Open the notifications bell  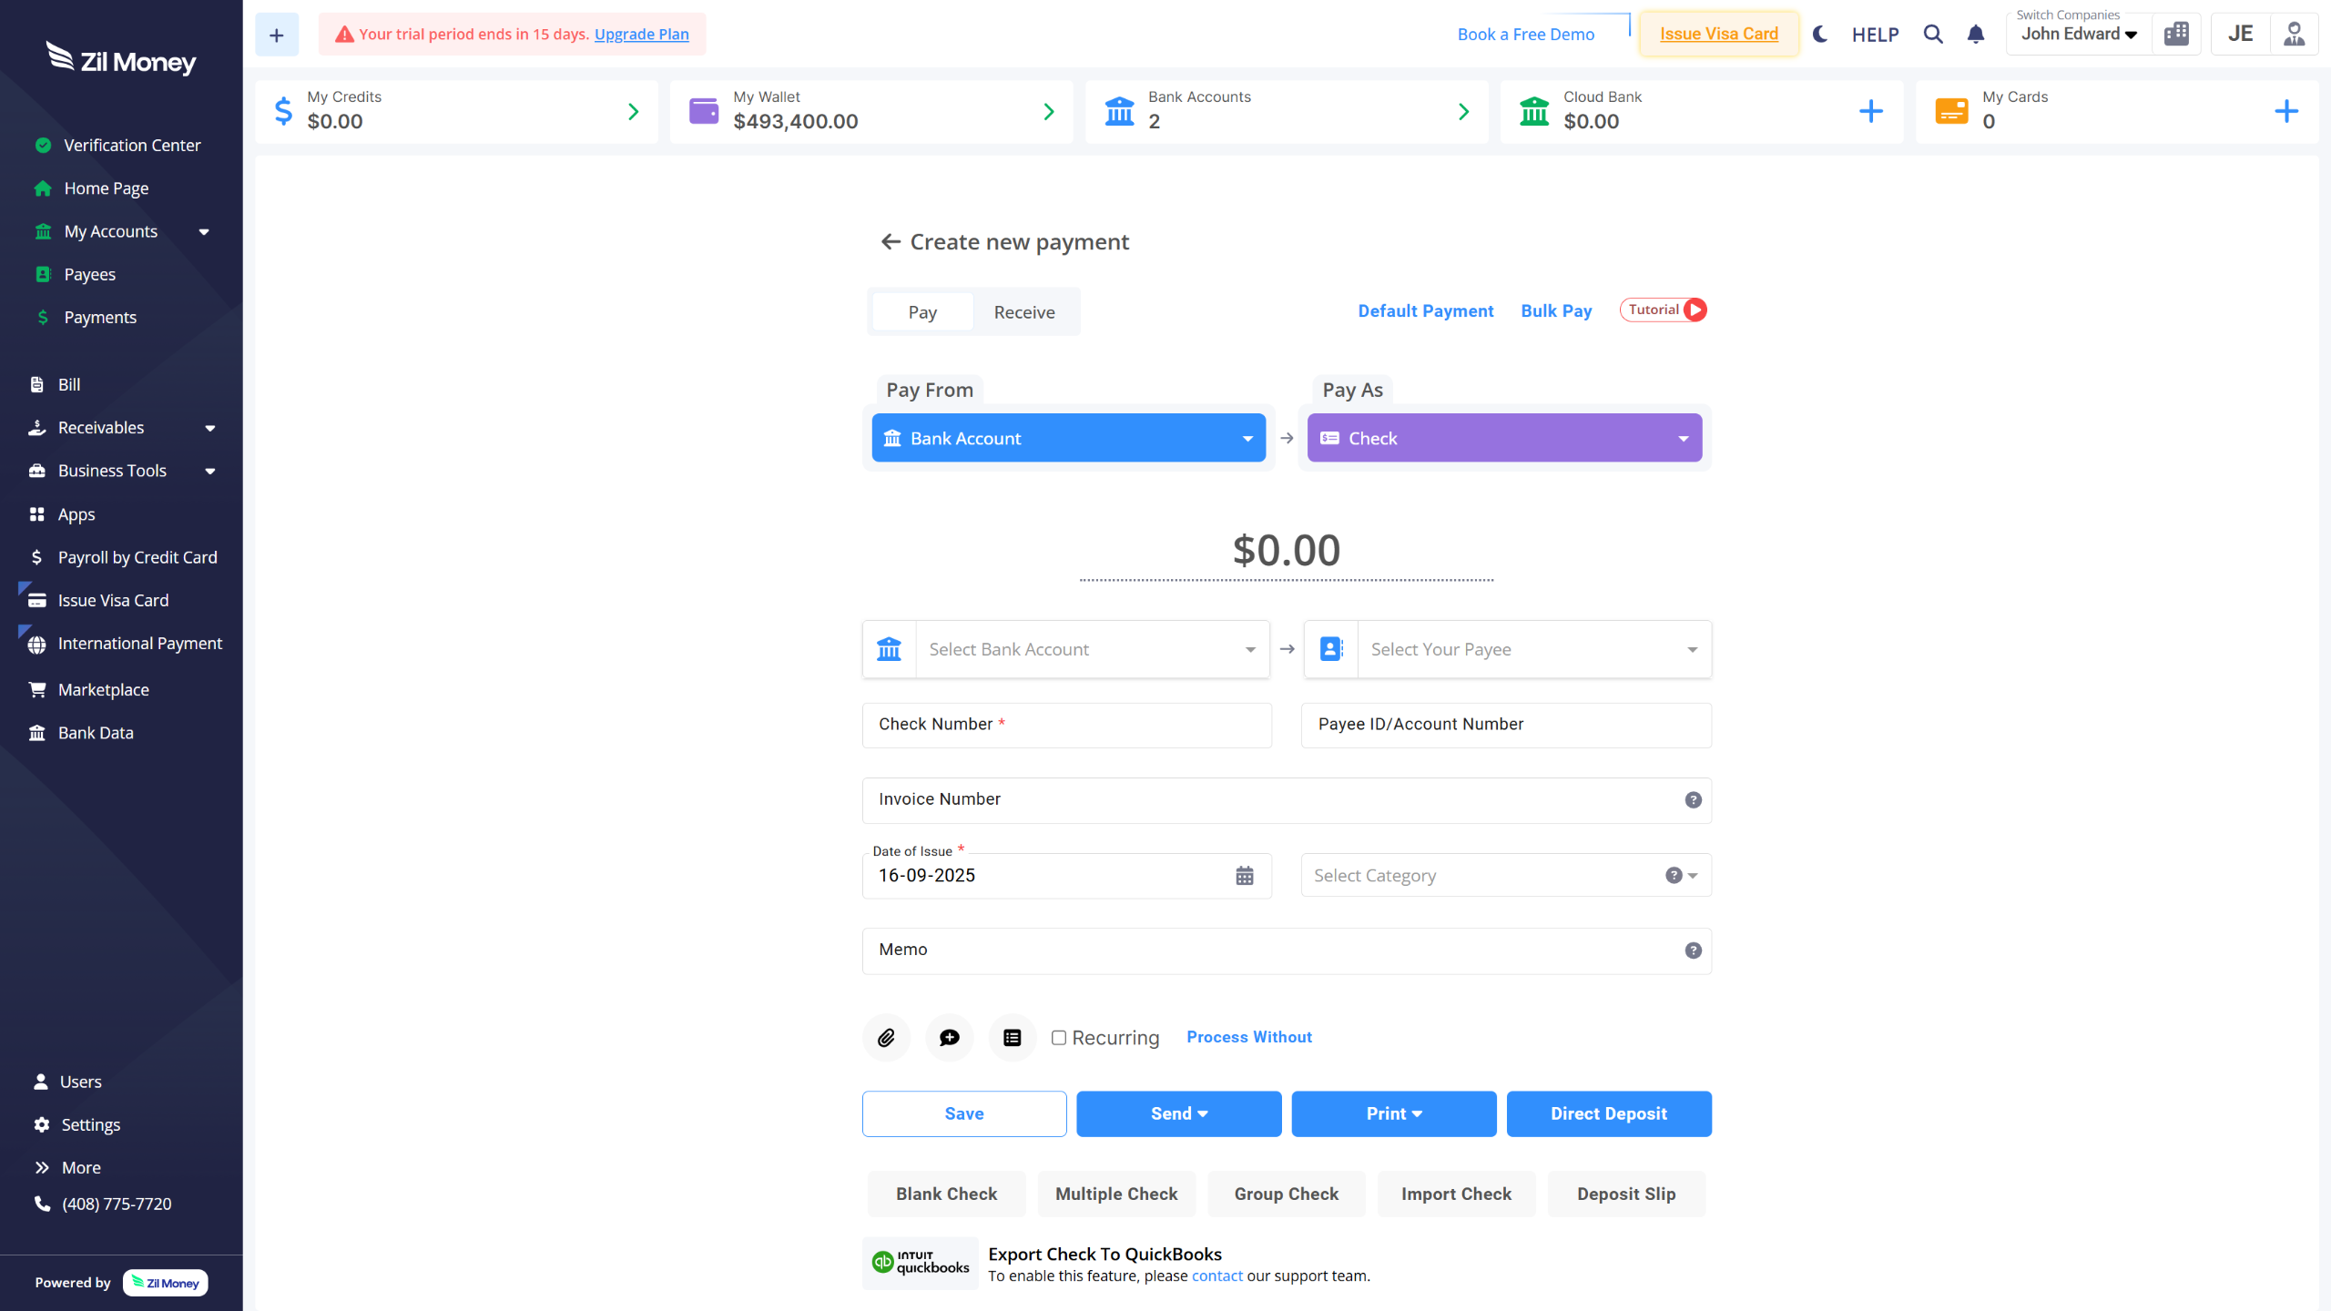tap(1975, 35)
